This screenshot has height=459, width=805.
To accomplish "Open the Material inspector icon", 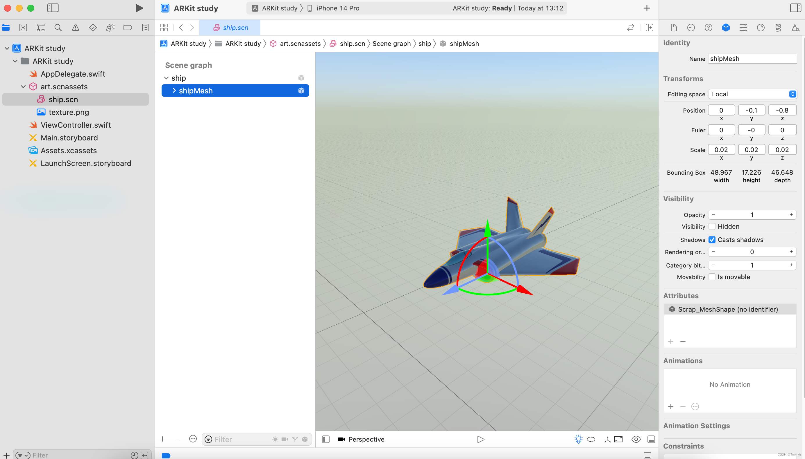I will 761,28.
